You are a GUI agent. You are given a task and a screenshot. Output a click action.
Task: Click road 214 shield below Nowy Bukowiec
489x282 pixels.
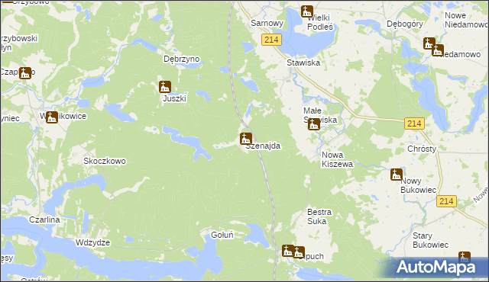(446, 201)
